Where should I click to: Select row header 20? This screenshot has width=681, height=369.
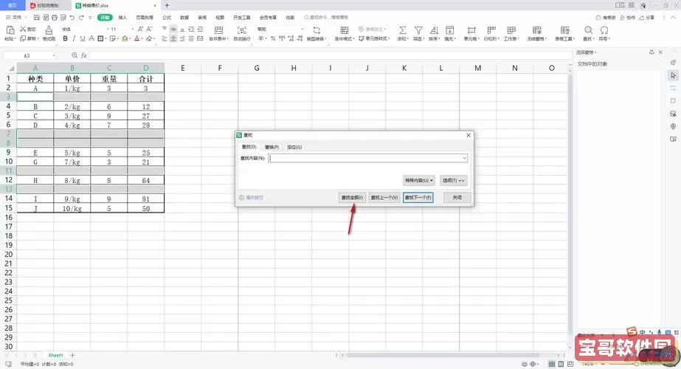pyautogui.click(x=8, y=255)
